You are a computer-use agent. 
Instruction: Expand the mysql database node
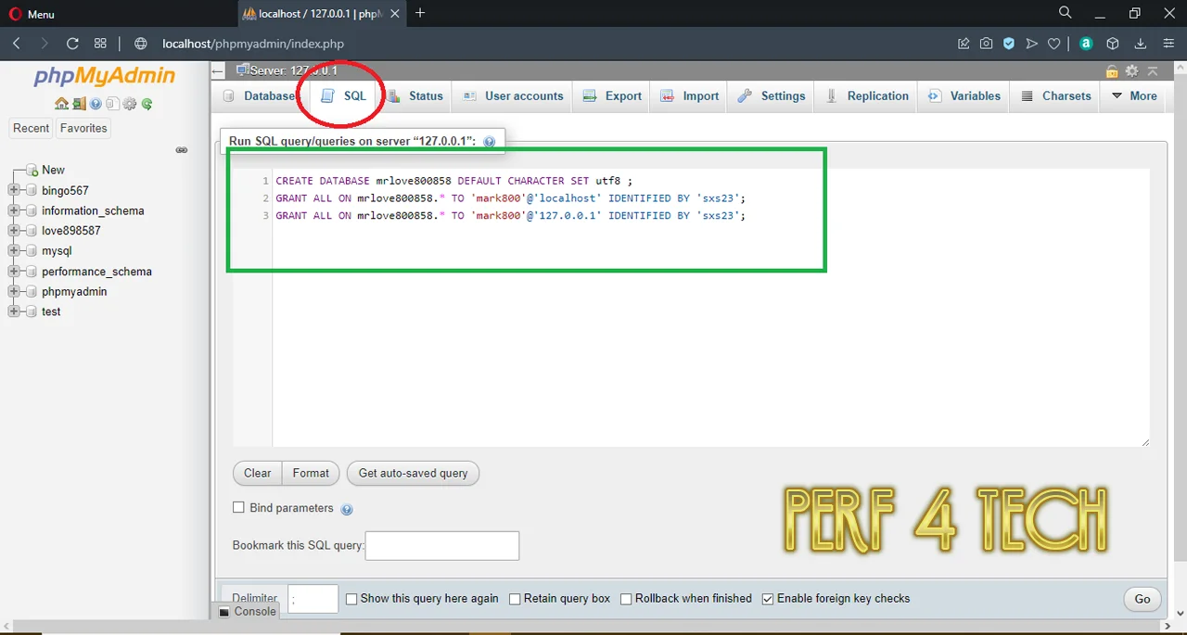pyautogui.click(x=13, y=250)
